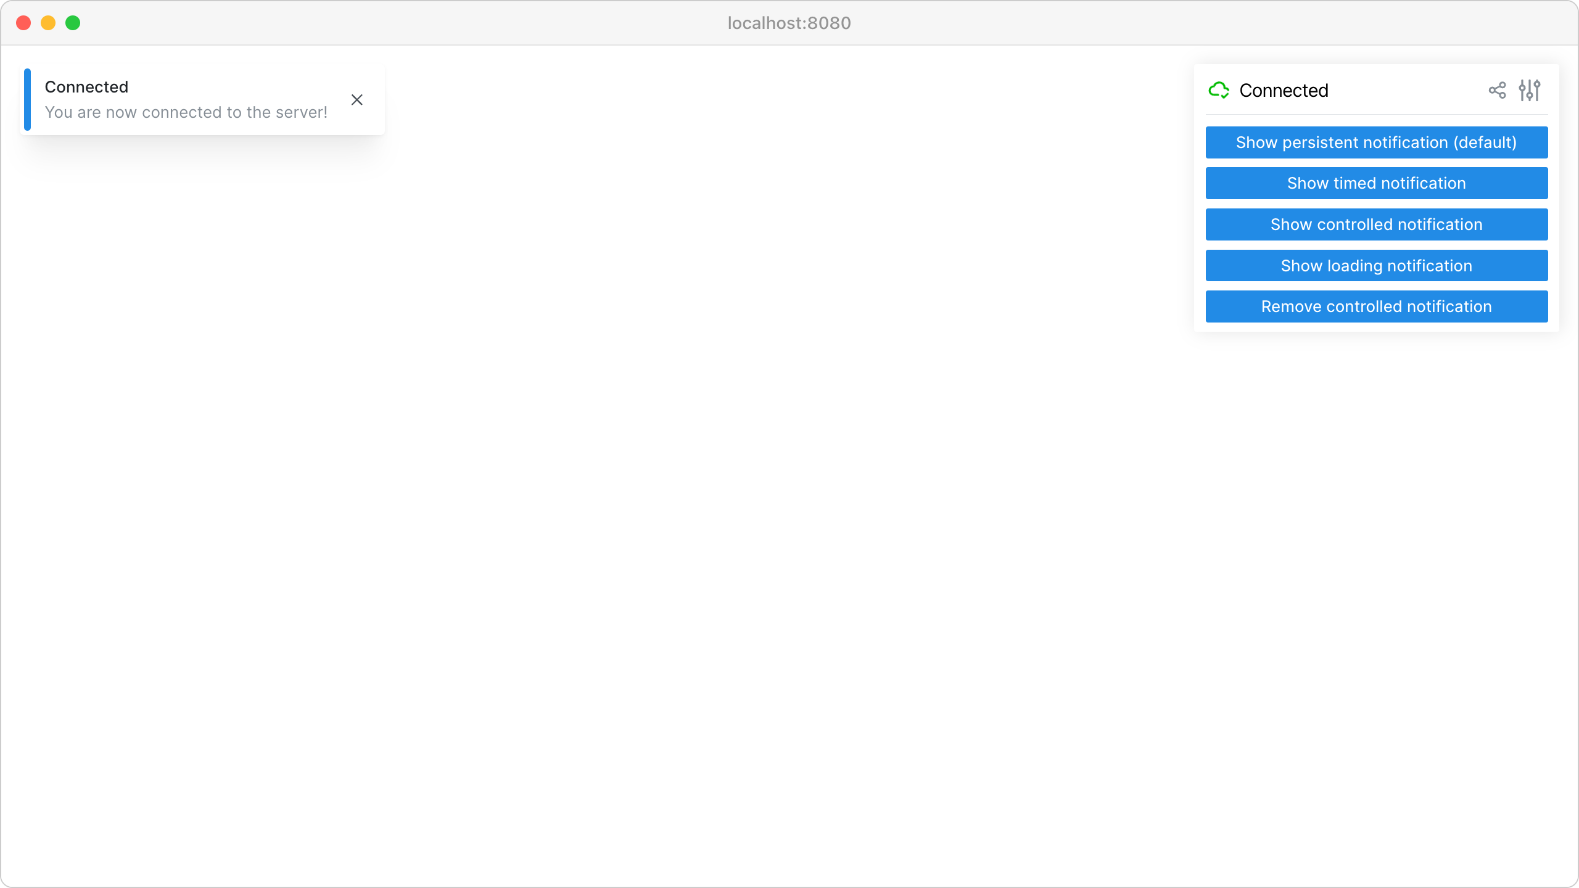Click the localhost:8080 window title

(789, 23)
